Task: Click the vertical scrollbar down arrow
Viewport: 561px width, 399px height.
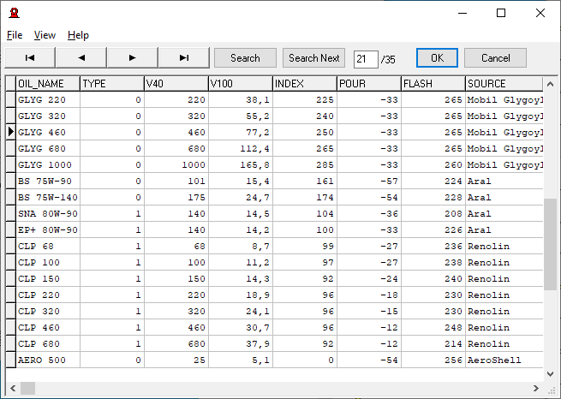Action: pos(551,373)
